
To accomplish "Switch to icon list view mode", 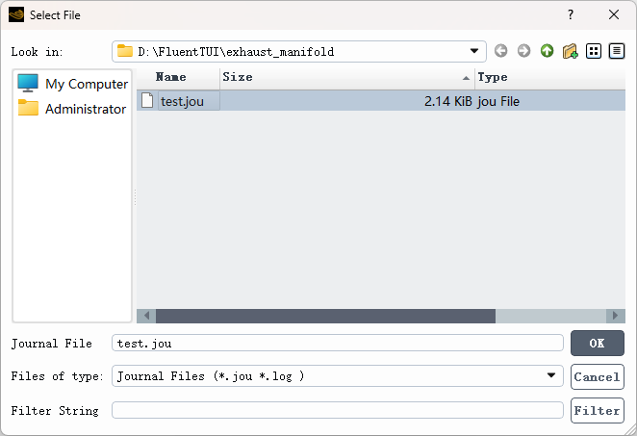I will click(x=594, y=51).
